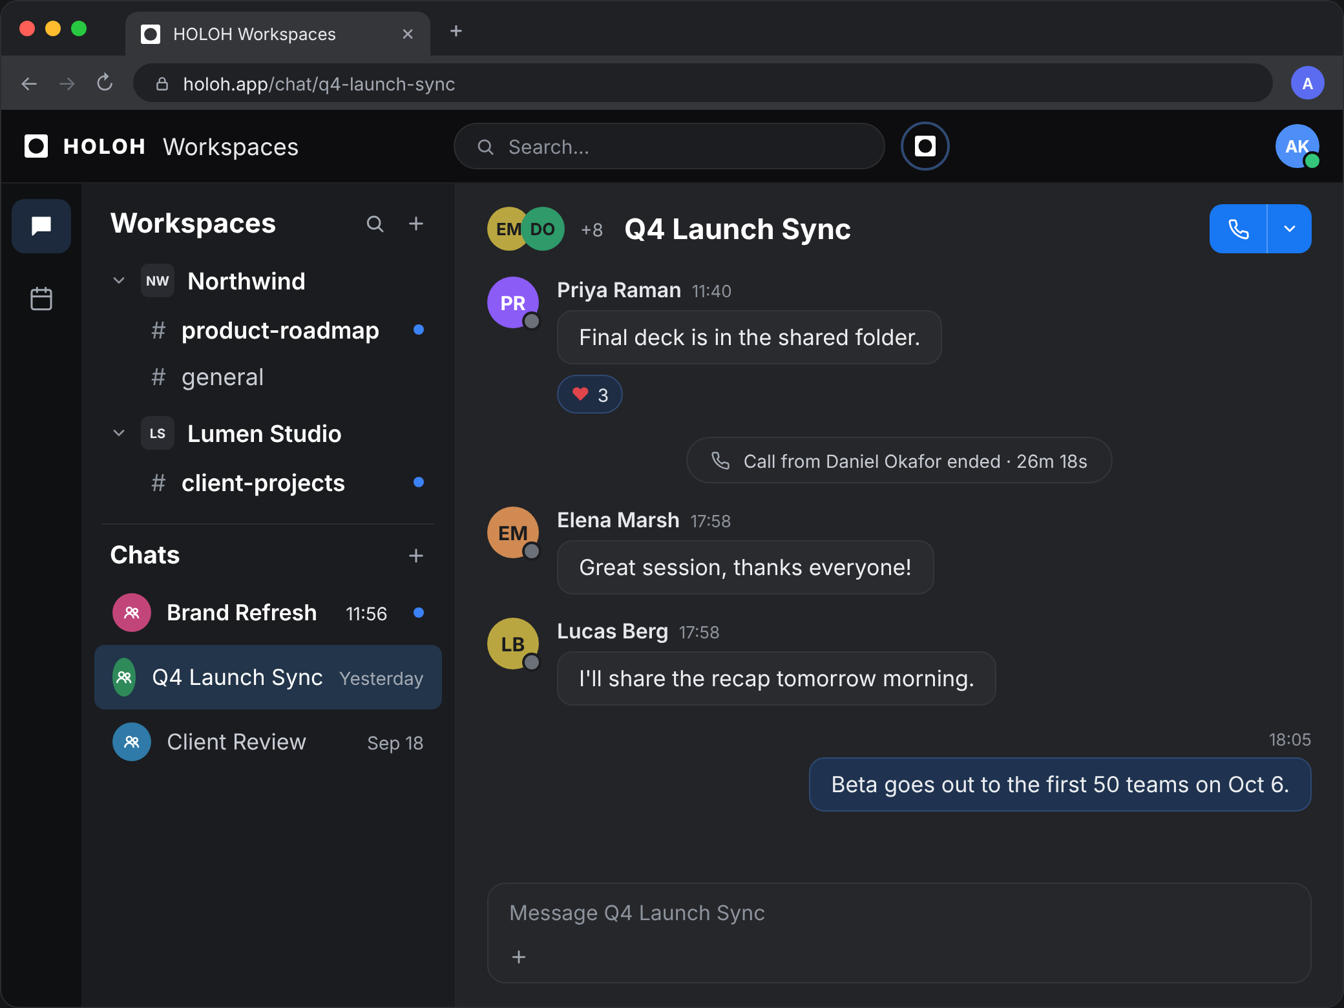Click the Message Q4 Launch Sync input
The height and width of the screenshot is (1008, 1344).
(899, 933)
